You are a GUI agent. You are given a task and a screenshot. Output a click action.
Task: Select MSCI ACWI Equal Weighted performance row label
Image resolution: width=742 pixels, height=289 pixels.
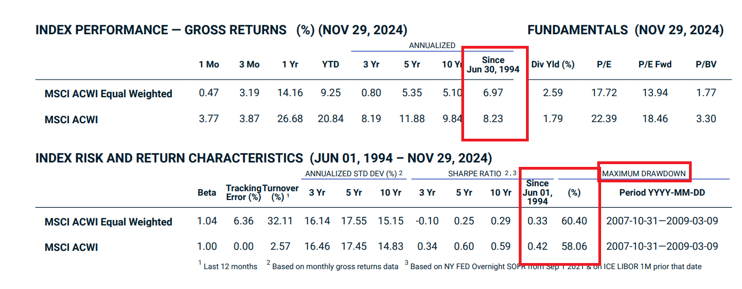(108, 94)
